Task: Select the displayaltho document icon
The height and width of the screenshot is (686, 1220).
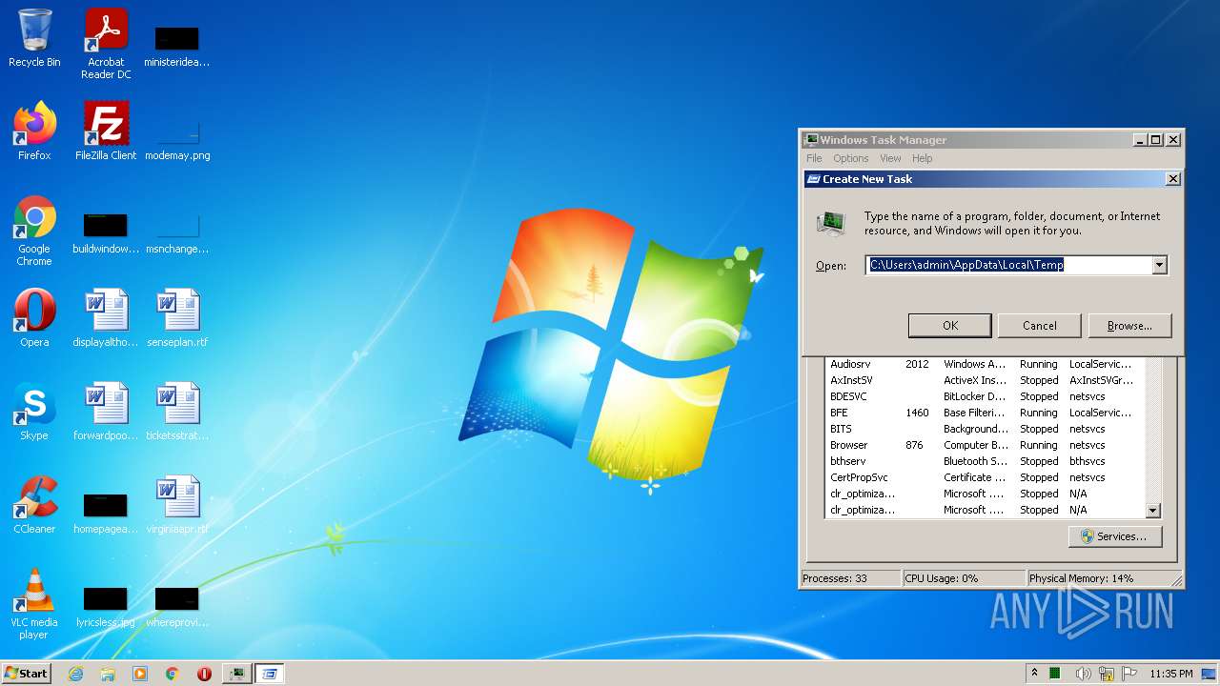Action: coord(106,318)
